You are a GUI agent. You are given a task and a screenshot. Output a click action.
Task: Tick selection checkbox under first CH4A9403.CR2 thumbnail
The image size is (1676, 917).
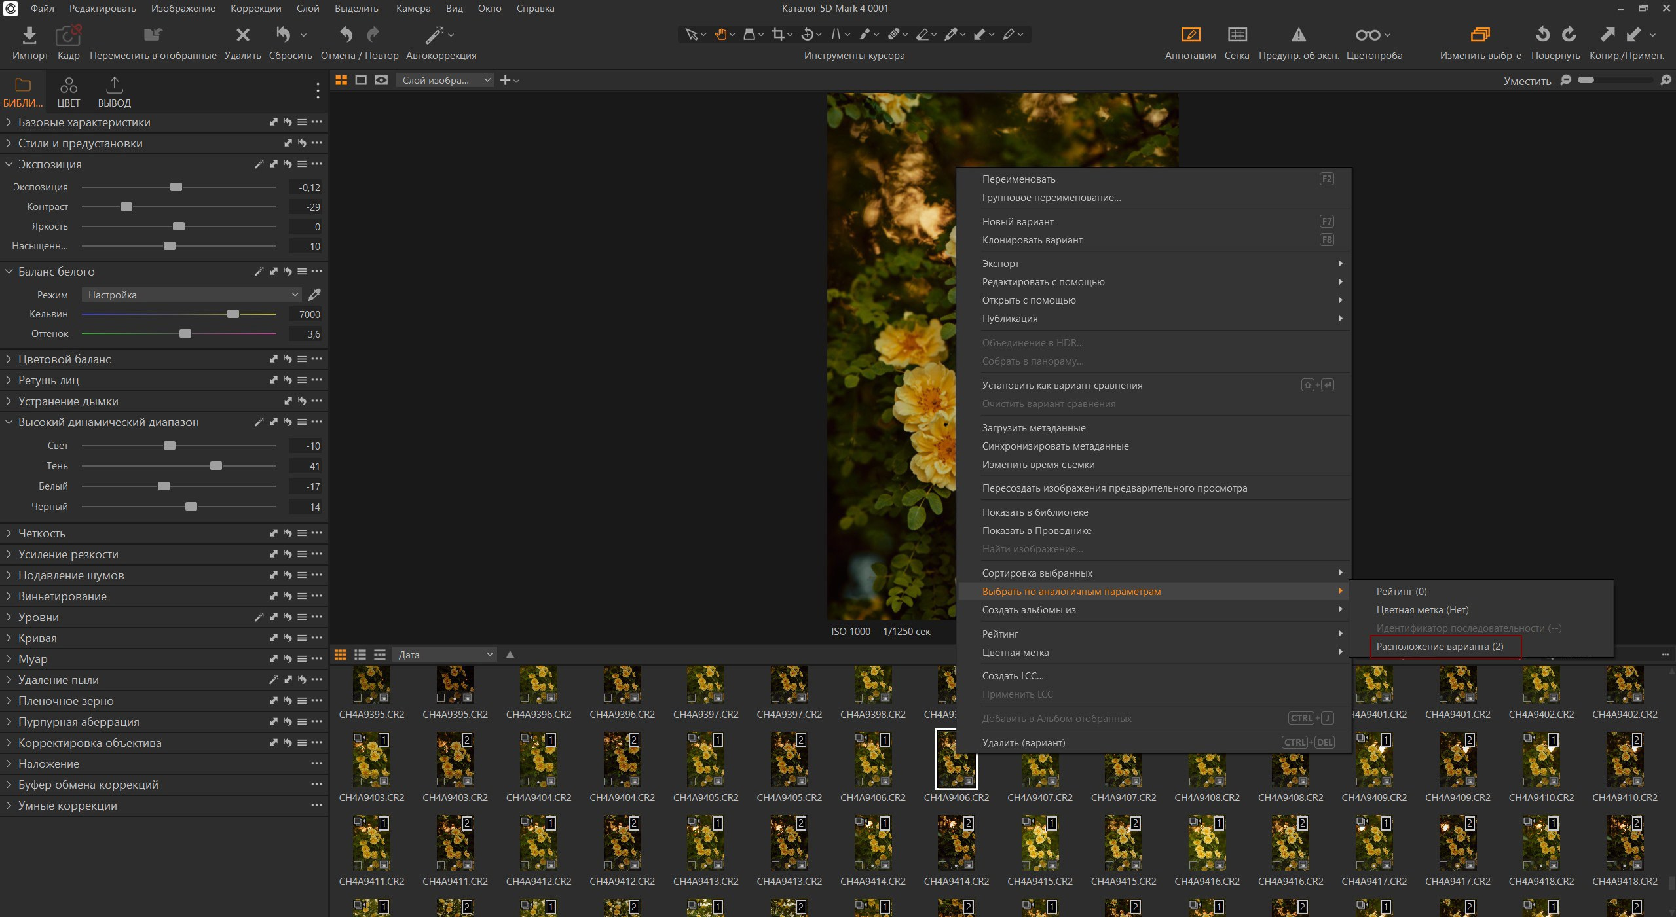tap(358, 782)
